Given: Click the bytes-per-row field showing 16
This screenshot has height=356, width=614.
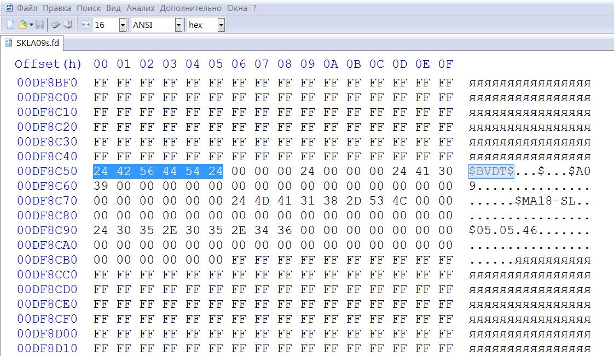Looking at the screenshot, I should [105, 25].
